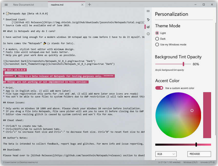
Task: Click the '## Cheat sheet:' heading line
Action: coord(13,120)
